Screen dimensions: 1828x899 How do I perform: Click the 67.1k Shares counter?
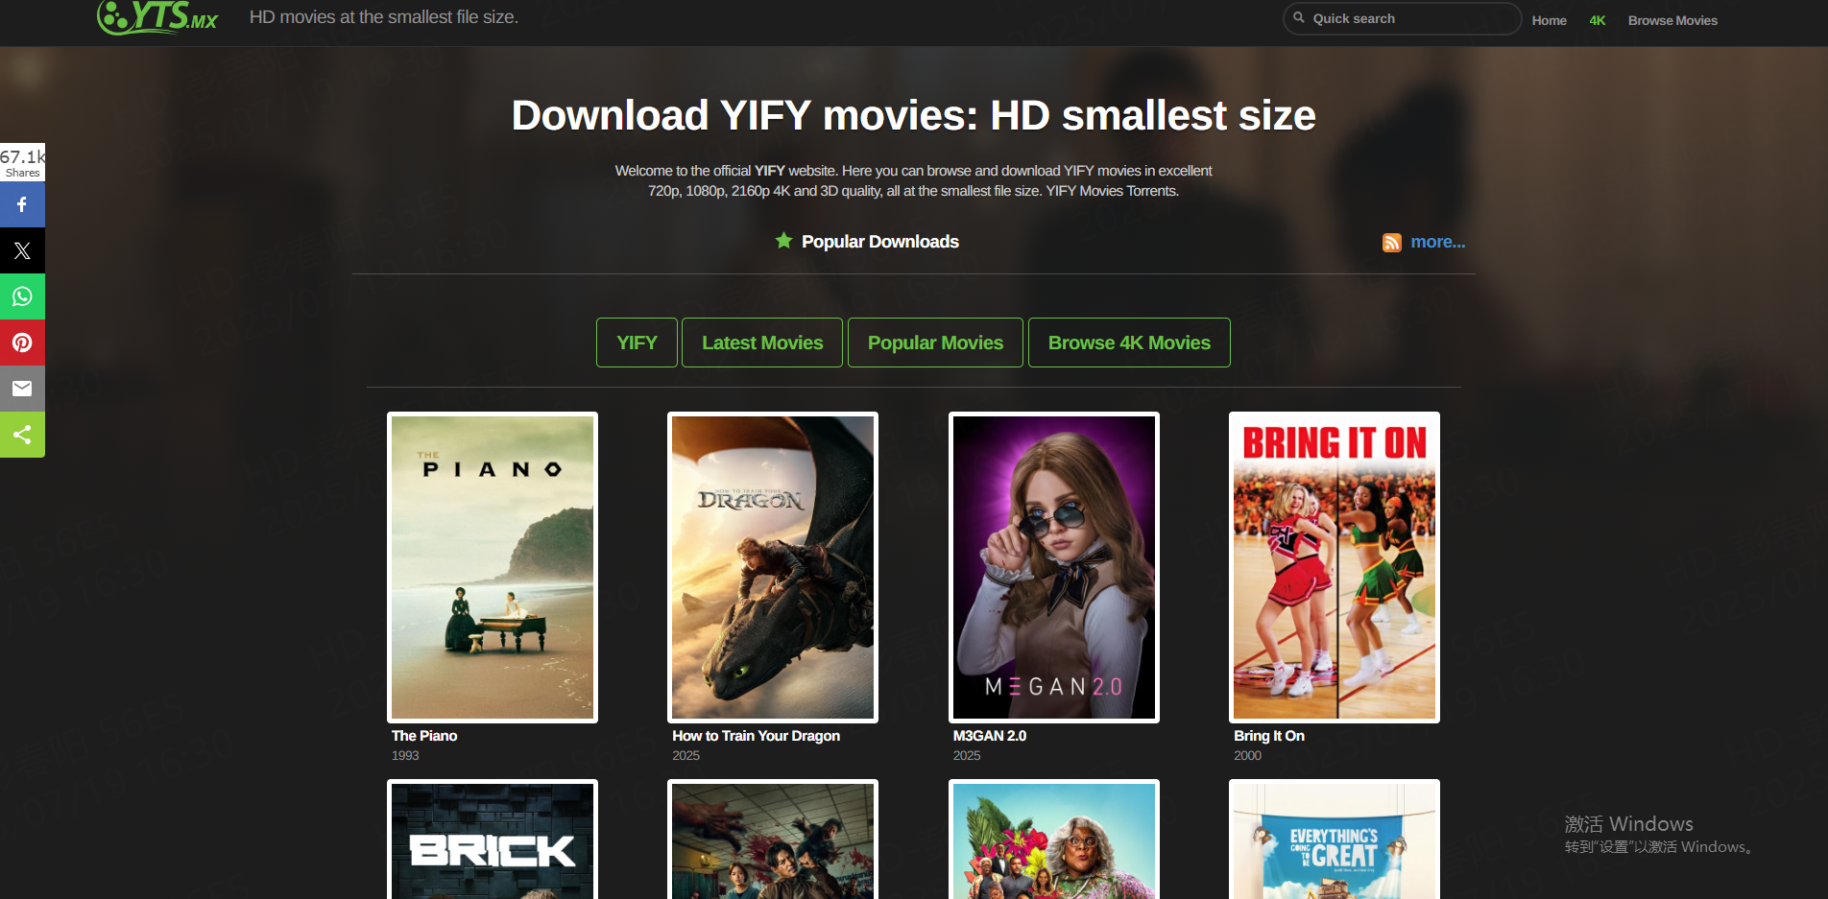click(22, 162)
